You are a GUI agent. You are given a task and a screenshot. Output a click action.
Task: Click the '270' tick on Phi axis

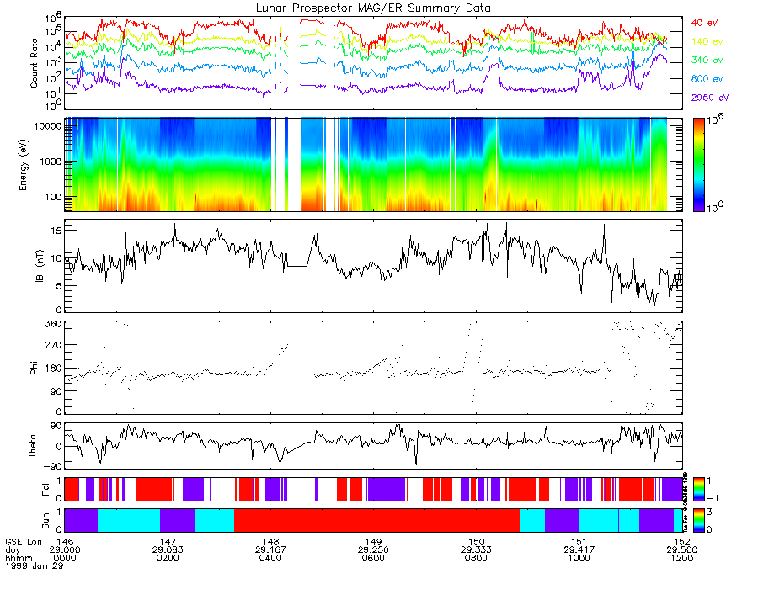pos(53,345)
